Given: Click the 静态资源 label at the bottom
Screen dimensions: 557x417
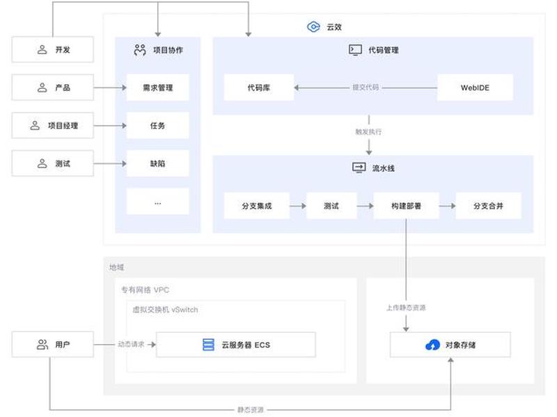Looking at the screenshot, I should coord(251,410).
